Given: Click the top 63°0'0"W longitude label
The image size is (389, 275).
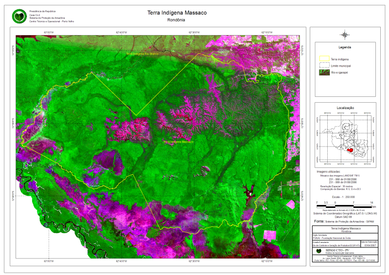Looking at the screenshot, I should 49,33.
